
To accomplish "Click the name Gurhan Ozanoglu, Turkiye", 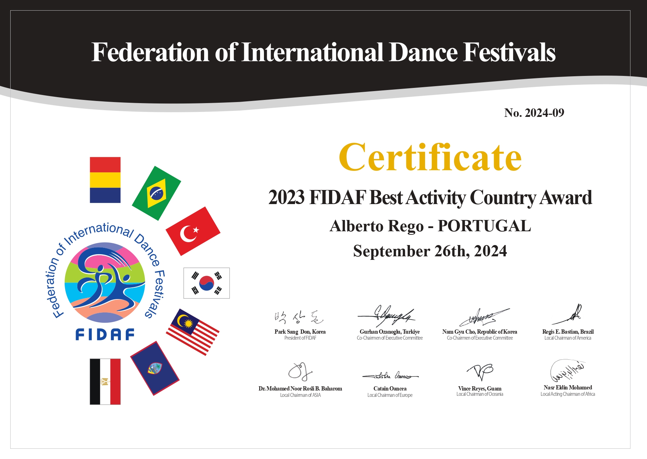I will pos(390,332).
